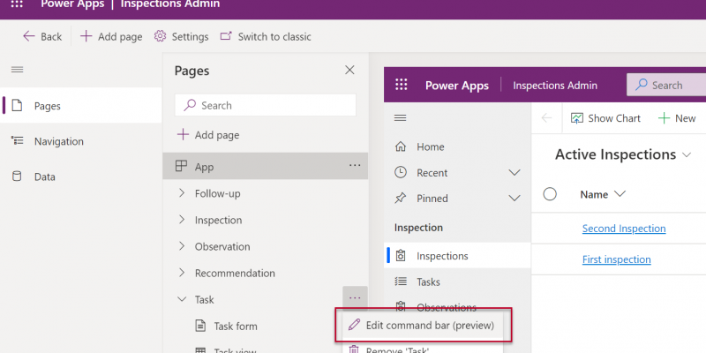Click the preview Search box
Viewport: 706px width, 353px height.
[666, 85]
